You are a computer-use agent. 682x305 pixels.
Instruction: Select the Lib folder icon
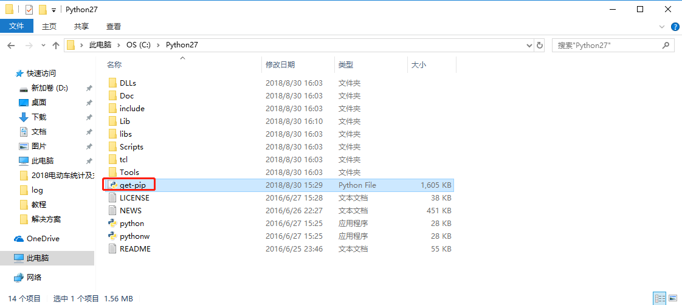pos(112,122)
